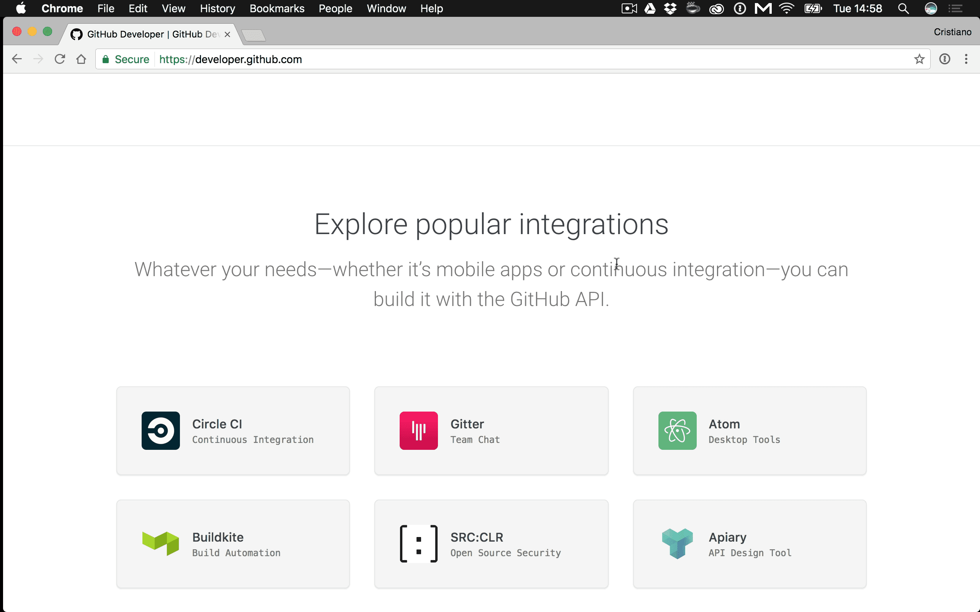The image size is (980, 612).
Task: Open the Edit menu
Action: (x=138, y=8)
